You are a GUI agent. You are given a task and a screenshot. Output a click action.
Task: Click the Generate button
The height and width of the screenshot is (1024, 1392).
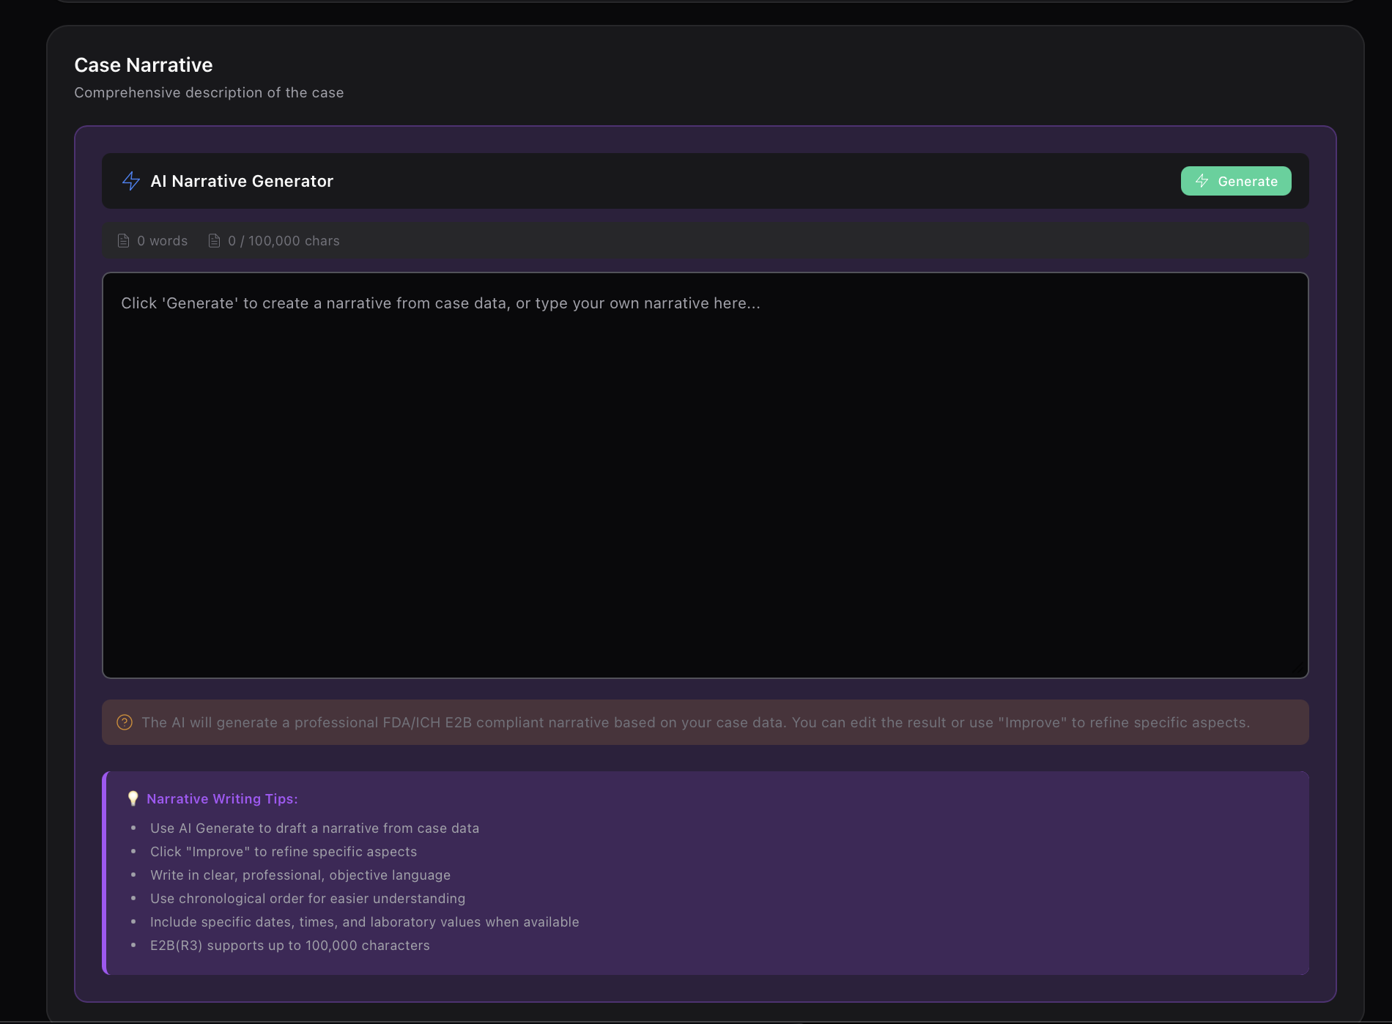pyautogui.click(x=1235, y=181)
